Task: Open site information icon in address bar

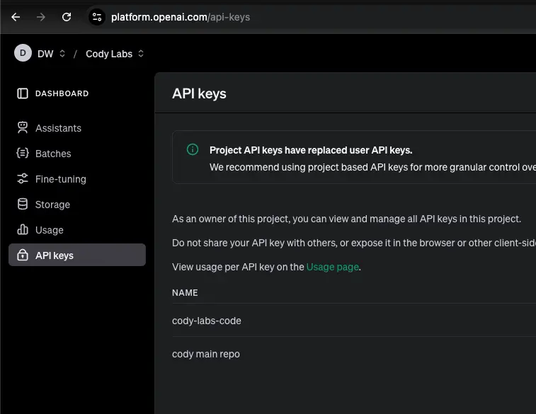Action: (97, 17)
